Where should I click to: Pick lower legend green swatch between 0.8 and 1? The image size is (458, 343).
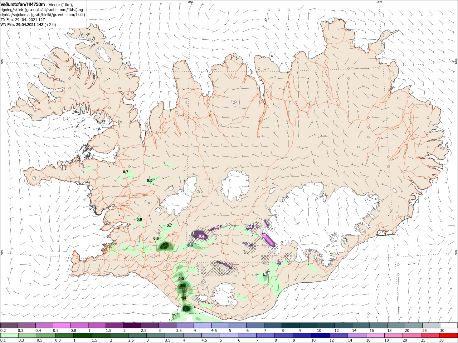click(64, 335)
